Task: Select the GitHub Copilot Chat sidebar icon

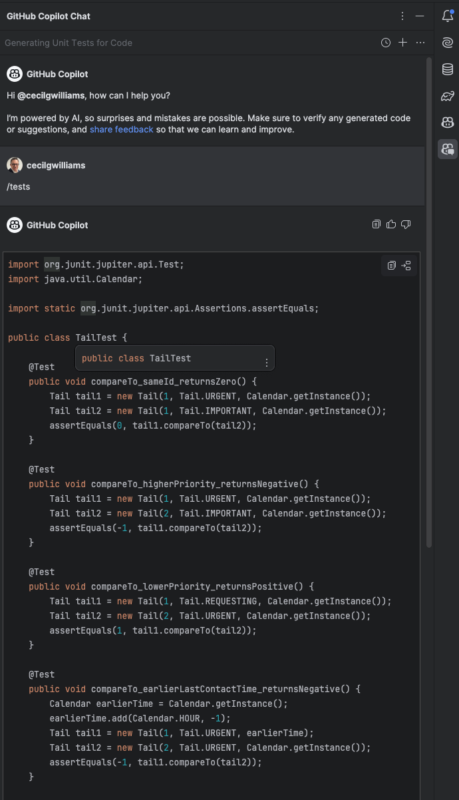Action: [x=448, y=149]
